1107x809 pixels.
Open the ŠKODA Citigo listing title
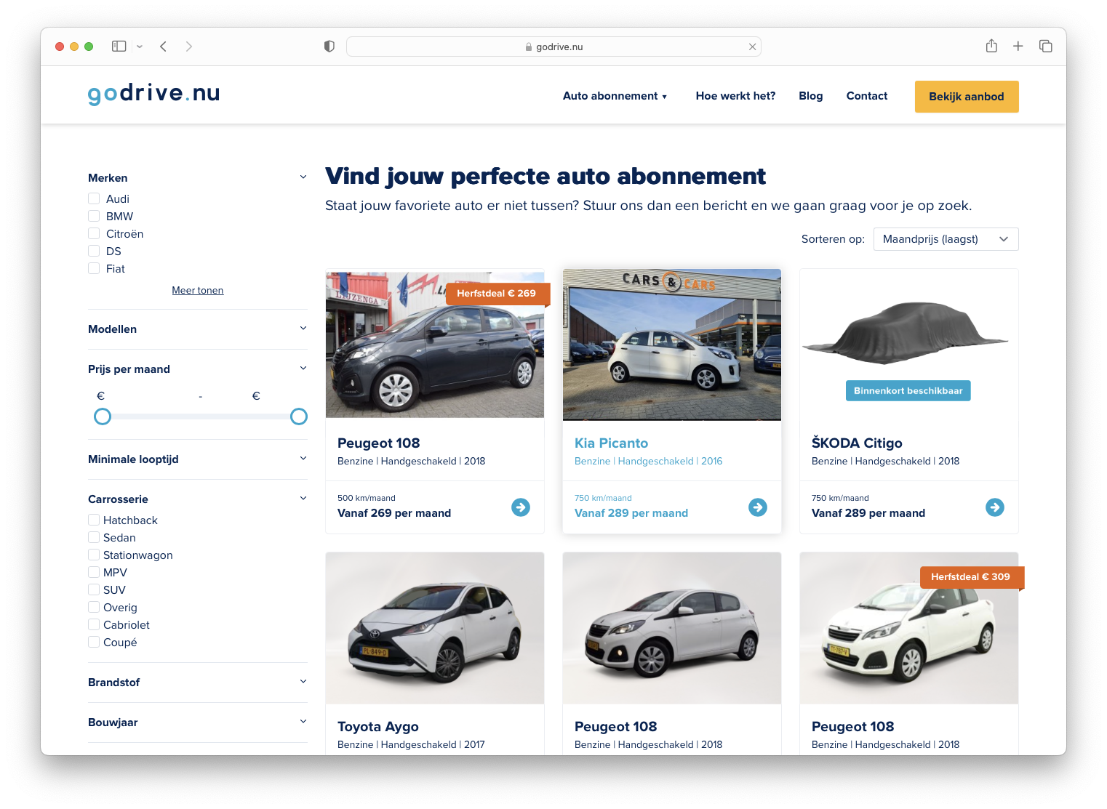pos(857,443)
